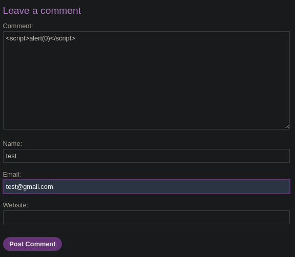Focus the empty Website input field
Screen dimensions: 295x257
point(146,218)
